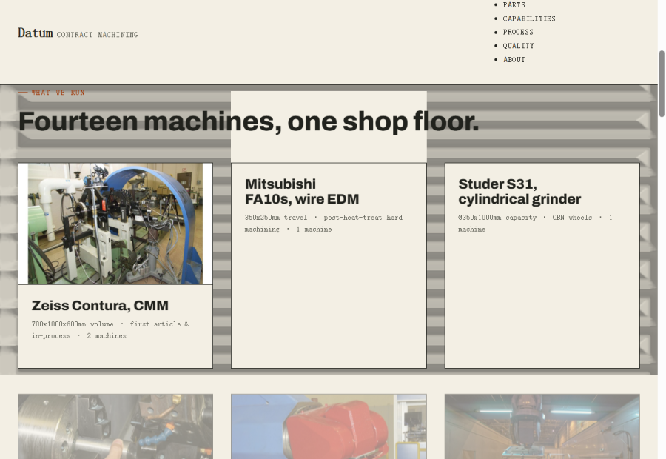Open the red robot arm photo
The image size is (666, 459).
coord(329,426)
